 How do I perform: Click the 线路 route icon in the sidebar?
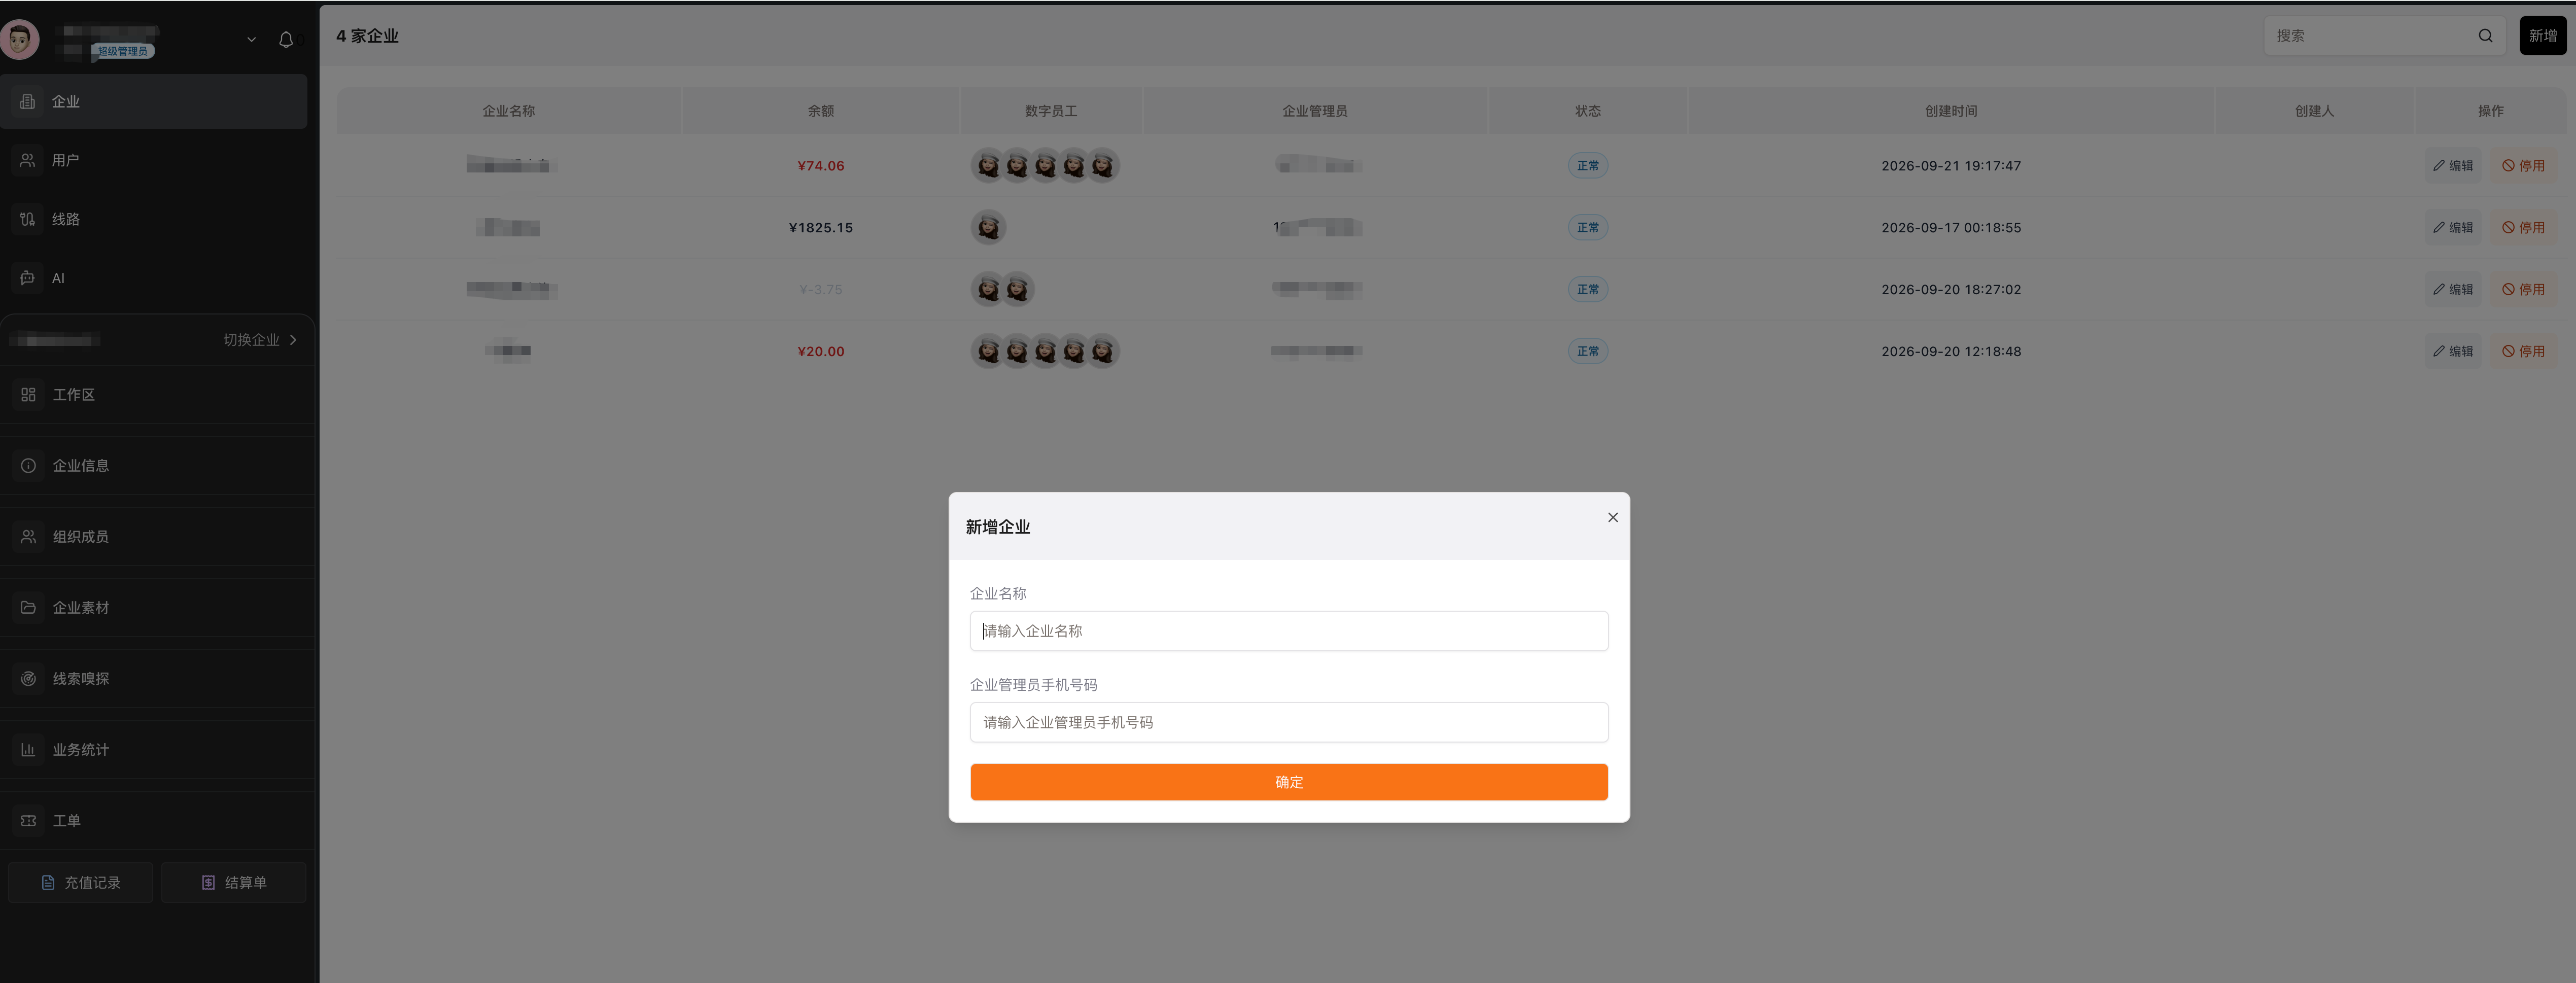28,219
